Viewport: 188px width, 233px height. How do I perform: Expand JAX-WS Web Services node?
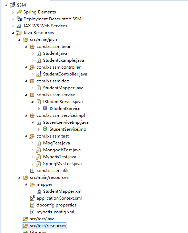[13, 26]
